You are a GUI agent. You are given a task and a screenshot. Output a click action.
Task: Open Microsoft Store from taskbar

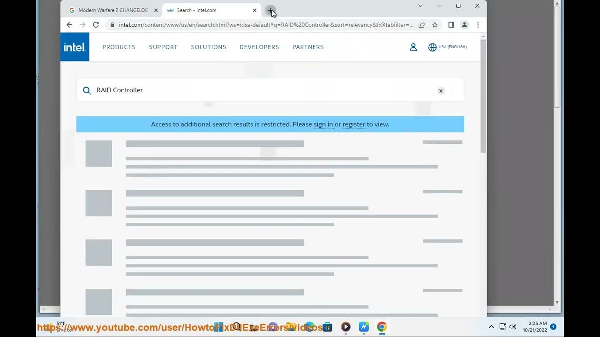(328, 327)
